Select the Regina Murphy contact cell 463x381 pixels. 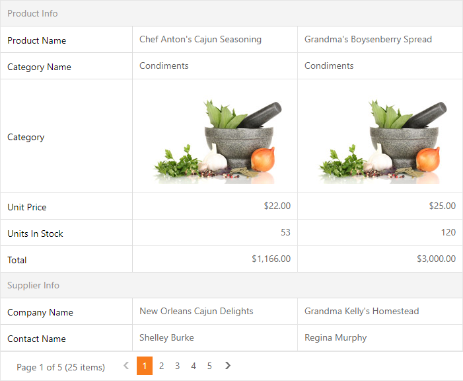[336, 337]
